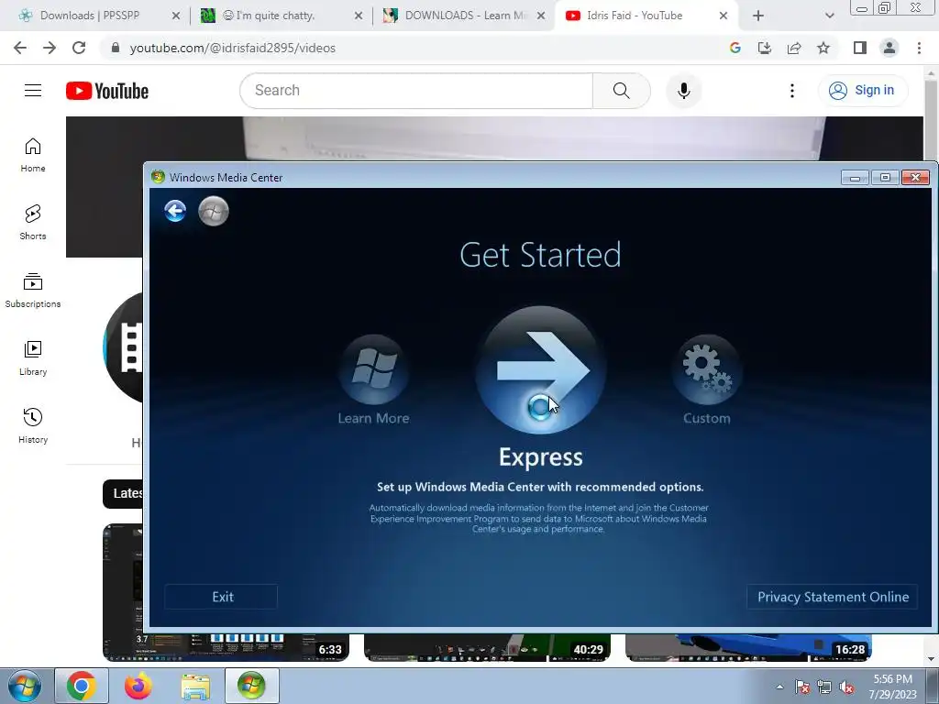Go back in Windows Media Center
The width and height of the screenshot is (939, 704).
click(175, 211)
